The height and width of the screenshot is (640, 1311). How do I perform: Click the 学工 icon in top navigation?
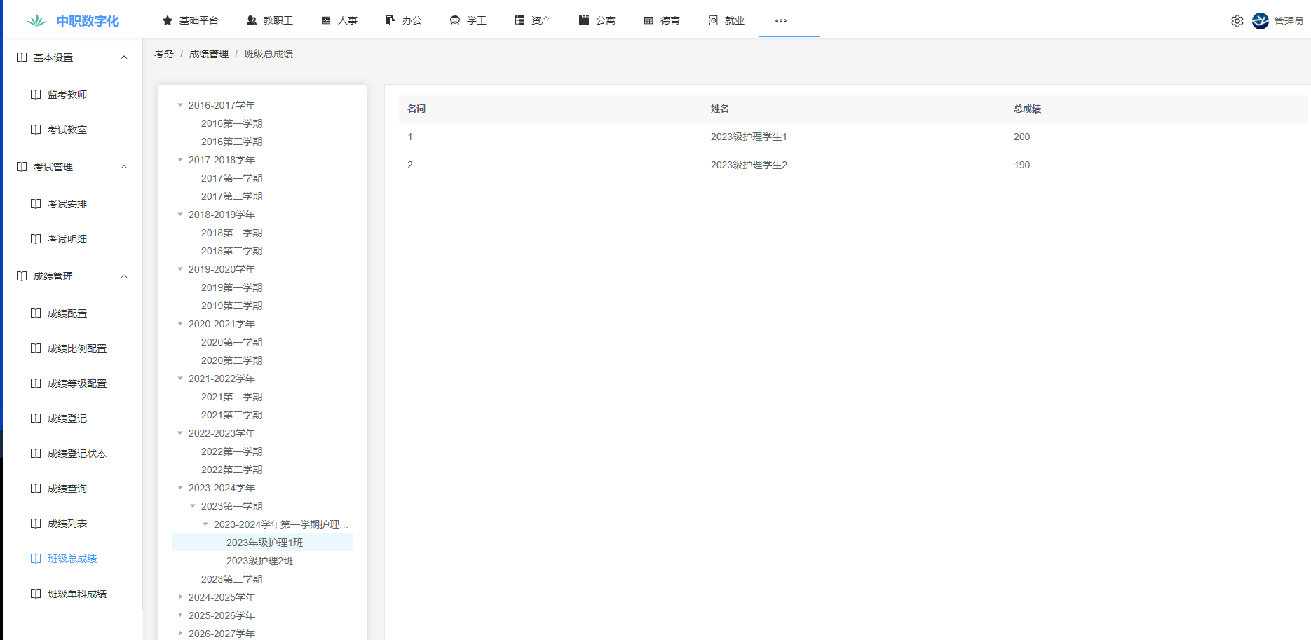455,21
